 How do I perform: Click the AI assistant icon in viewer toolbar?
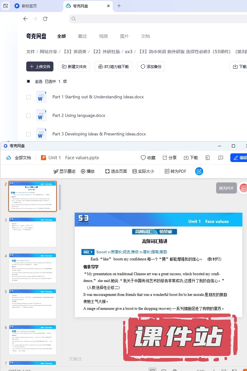[x=199, y=171]
